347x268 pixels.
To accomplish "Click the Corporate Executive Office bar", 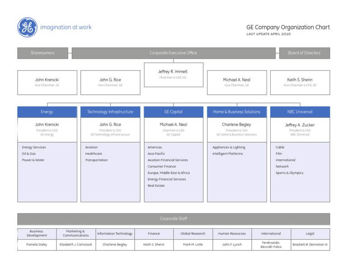I will coord(173,53).
